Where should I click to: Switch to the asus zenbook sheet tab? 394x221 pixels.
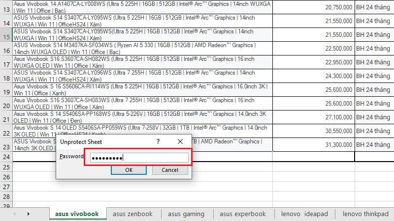[132, 214]
